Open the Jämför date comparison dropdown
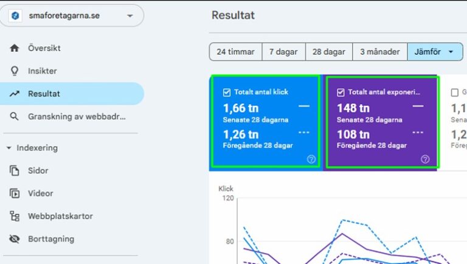The height and width of the screenshot is (264, 467). pos(435,52)
